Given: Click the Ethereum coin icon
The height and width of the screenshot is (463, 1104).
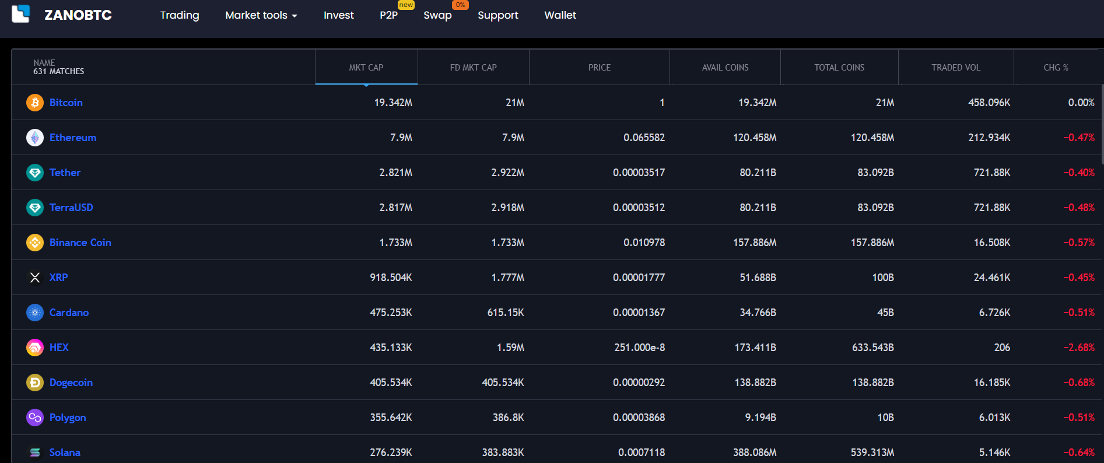Looking at the screenshot, I should pos(35,138).
